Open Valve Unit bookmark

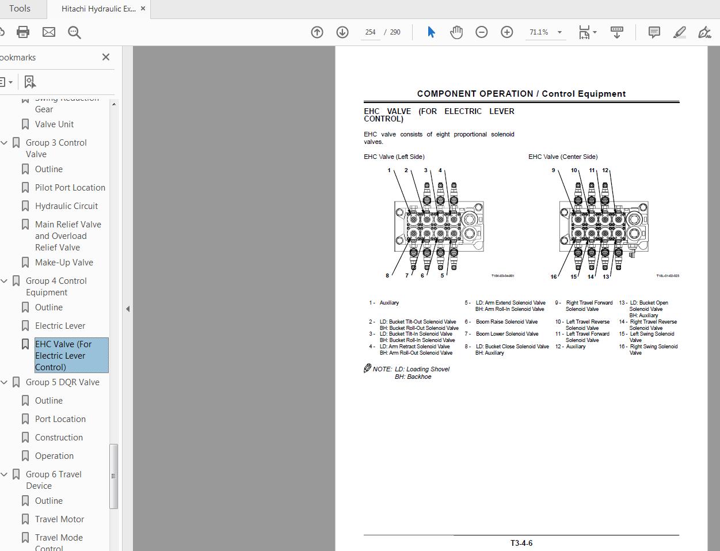[54, 124]
